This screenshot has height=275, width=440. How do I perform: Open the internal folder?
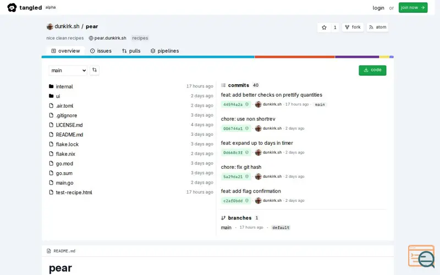(64, 86)
